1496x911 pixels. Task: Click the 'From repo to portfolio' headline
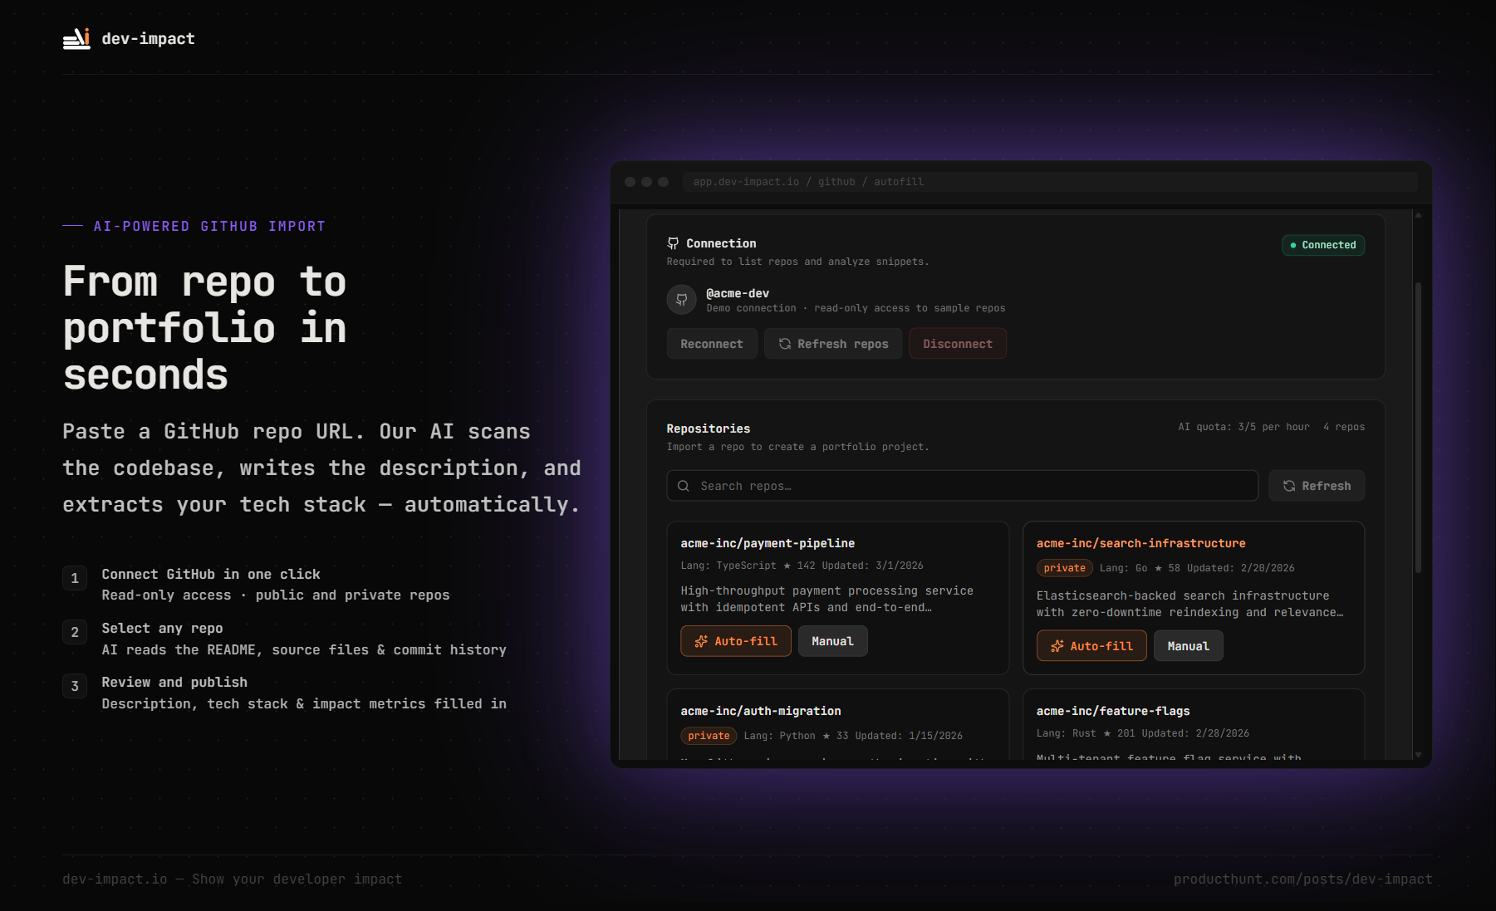(x=205, y=328)
